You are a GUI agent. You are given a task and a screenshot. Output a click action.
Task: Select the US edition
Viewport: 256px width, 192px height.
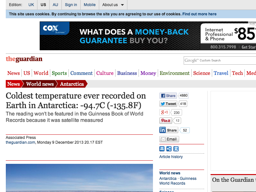pos(43,5)
